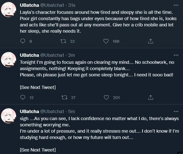Screen dimensions: 183x154
Task: Retweet the tweet with 27 retweets
Action: (65, 97)
